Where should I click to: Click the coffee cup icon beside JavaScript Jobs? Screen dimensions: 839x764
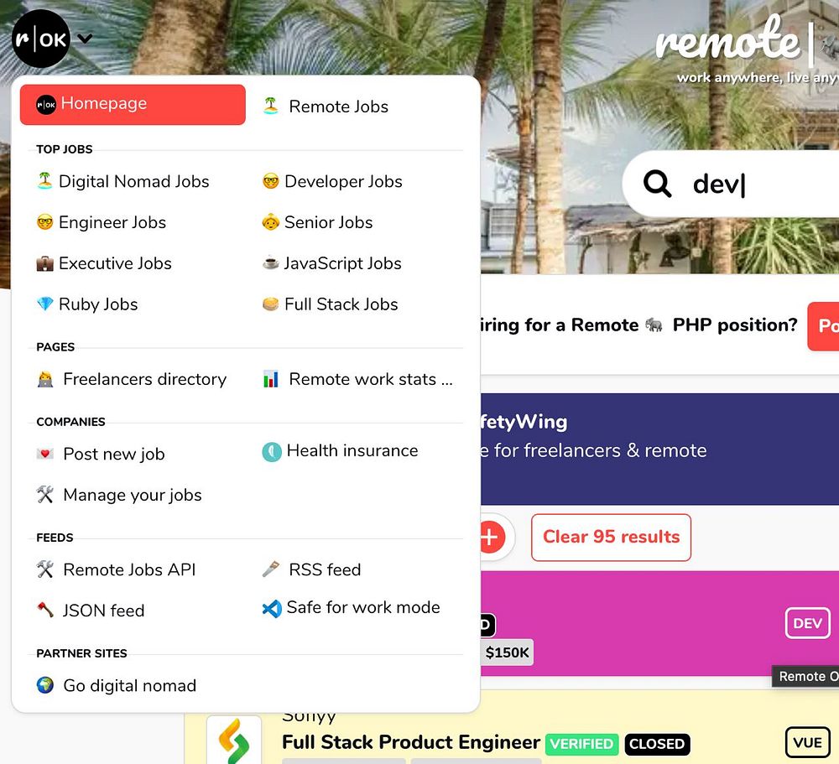click(x=271, y=262)
